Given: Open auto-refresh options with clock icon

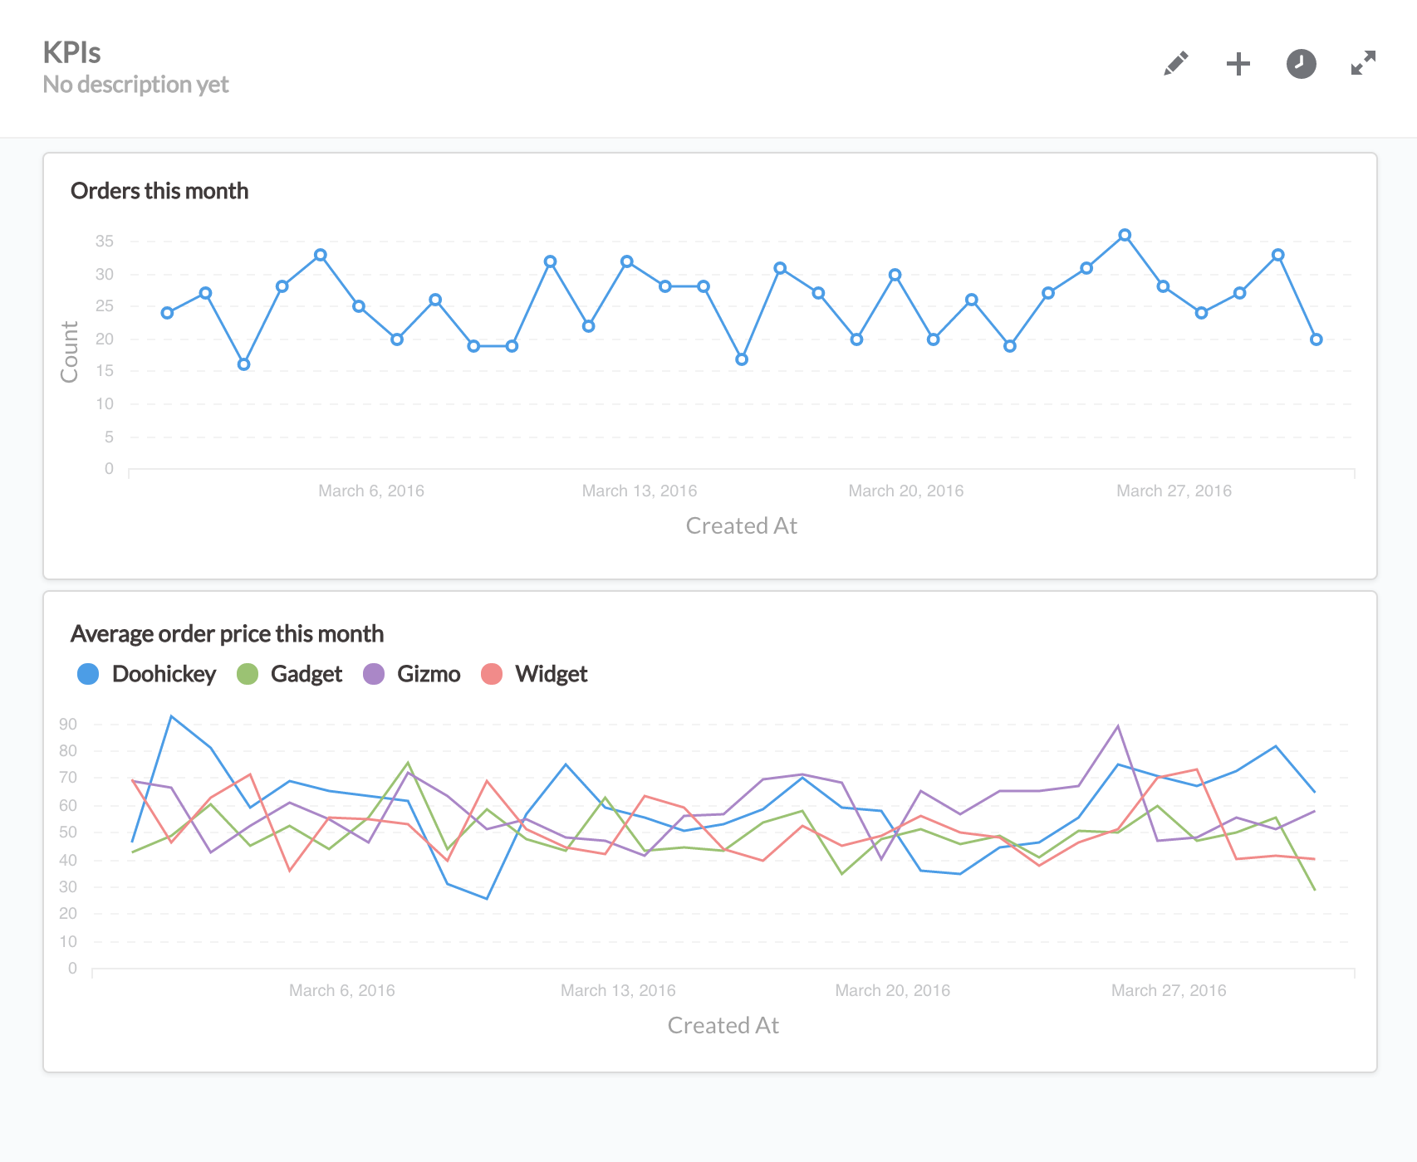Looking at the screenshot, I should pos(1301,63).
